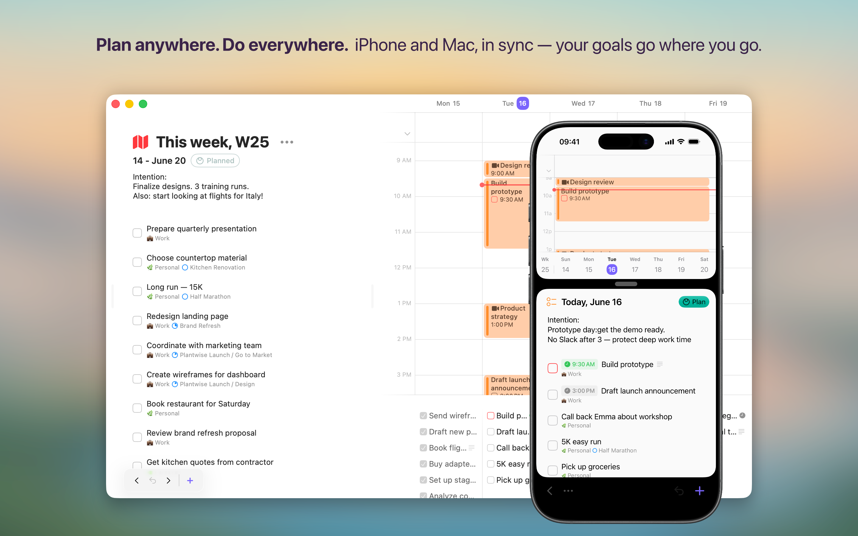Screen dimensions: 858x536
Task: Collapse all-day chevron in iPhone calendar
Action: (x=548, y=171)
